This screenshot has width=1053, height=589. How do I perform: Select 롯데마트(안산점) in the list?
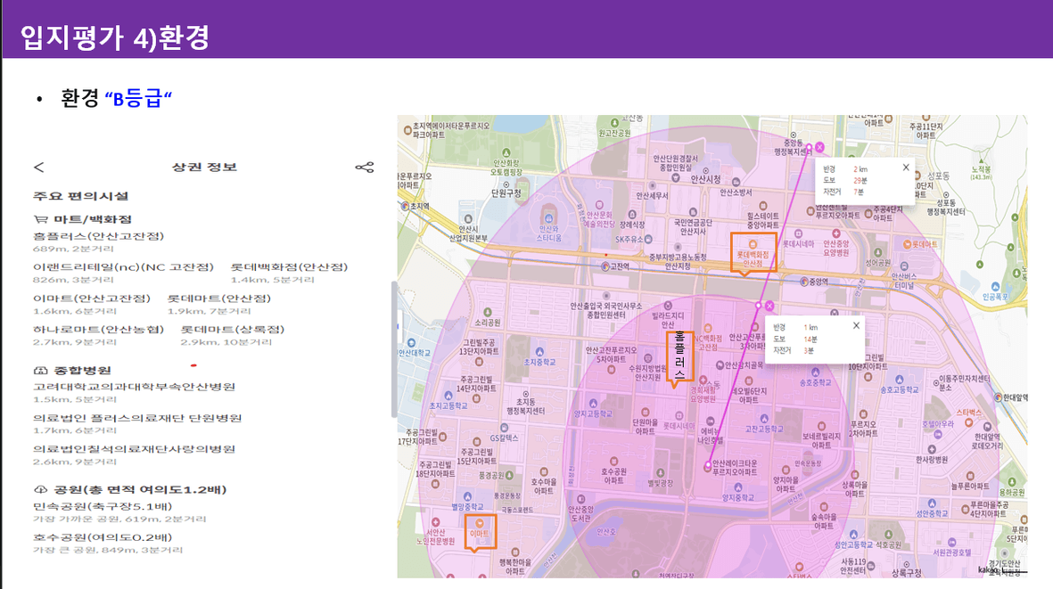coord(219,299)
